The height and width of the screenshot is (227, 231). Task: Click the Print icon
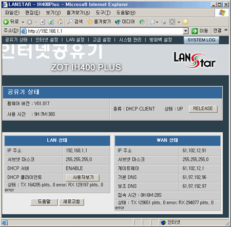(x=164, y=22)
